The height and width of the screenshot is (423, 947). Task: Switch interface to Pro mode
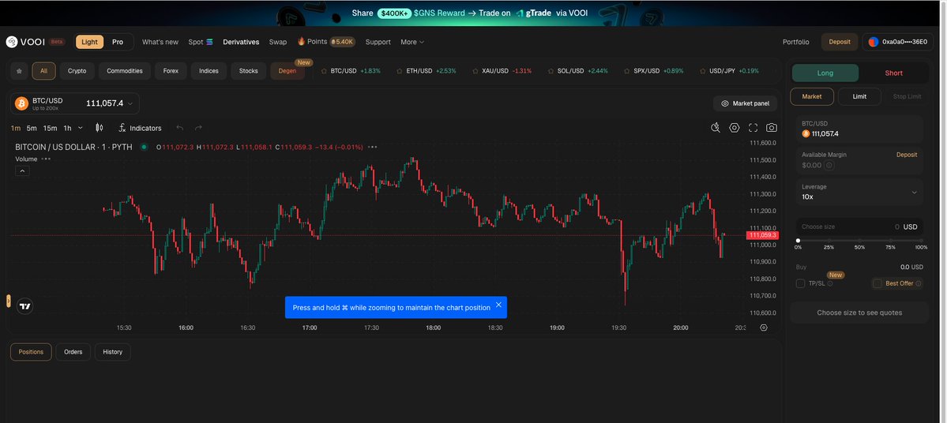coord(118,42)
